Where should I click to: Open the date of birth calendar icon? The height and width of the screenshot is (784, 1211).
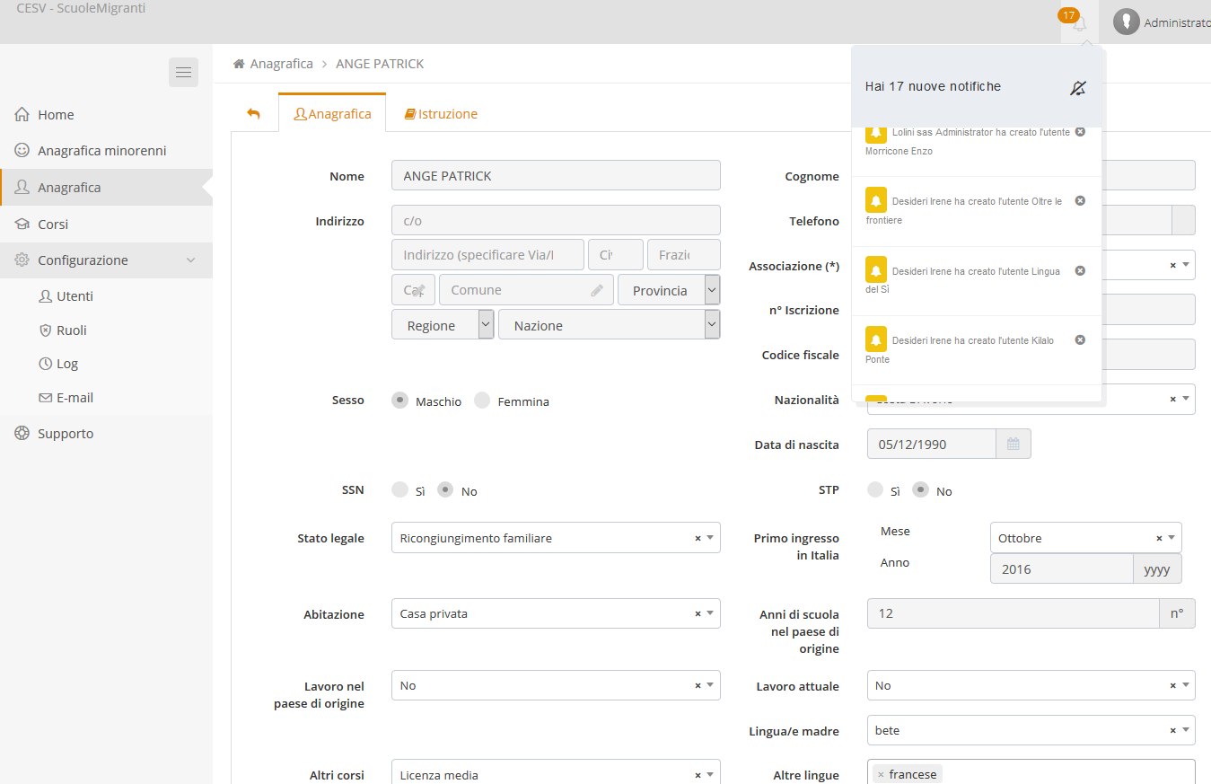coord(1014,444)
